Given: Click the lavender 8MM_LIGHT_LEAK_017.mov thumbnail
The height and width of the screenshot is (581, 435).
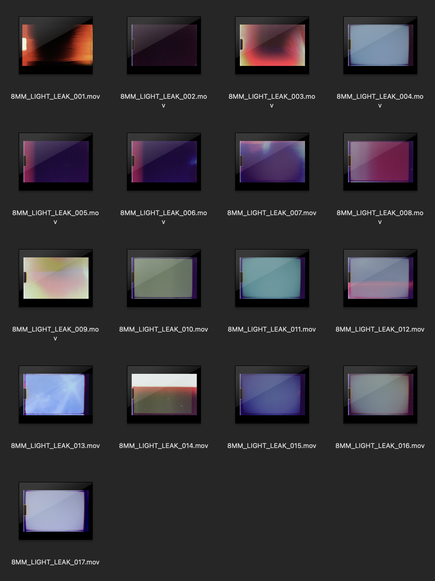Looking at the screenshot, I should point(56,511).
